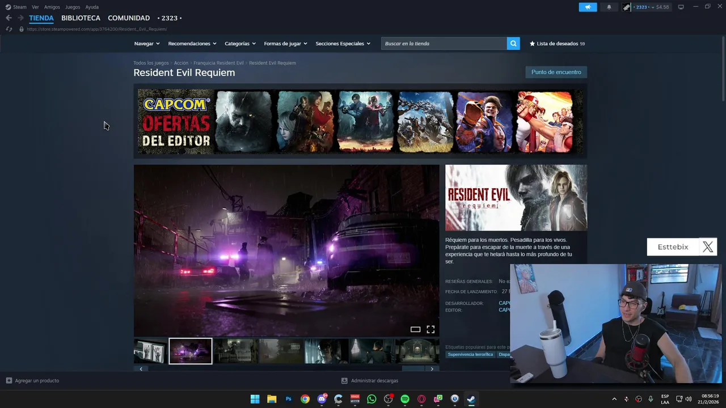Open File Explorer from the taskbar
This screenshot has height=408, width=726.
click(272, 399)
